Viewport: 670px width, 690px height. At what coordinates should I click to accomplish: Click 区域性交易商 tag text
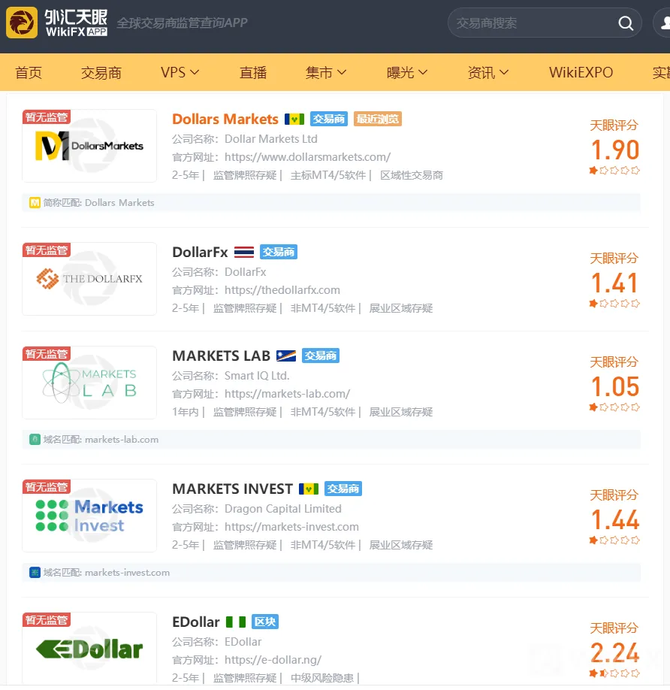tap(412, 176)
